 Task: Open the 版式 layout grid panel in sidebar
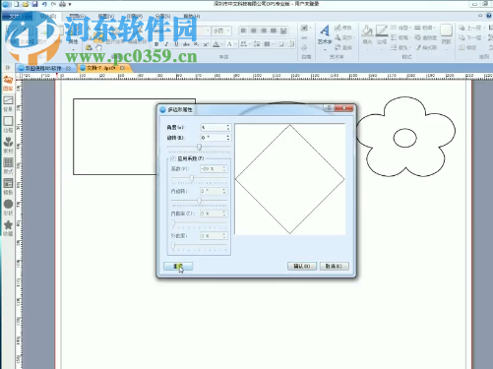pos(8,165)
